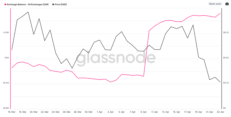The image size is (231, 117).
Task: Click the 40M left axis label
Action: (7, 58)
